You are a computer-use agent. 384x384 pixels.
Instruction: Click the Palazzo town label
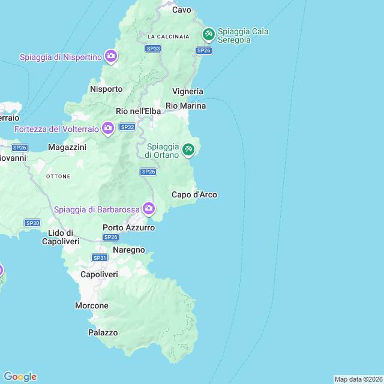coord(103,332)
